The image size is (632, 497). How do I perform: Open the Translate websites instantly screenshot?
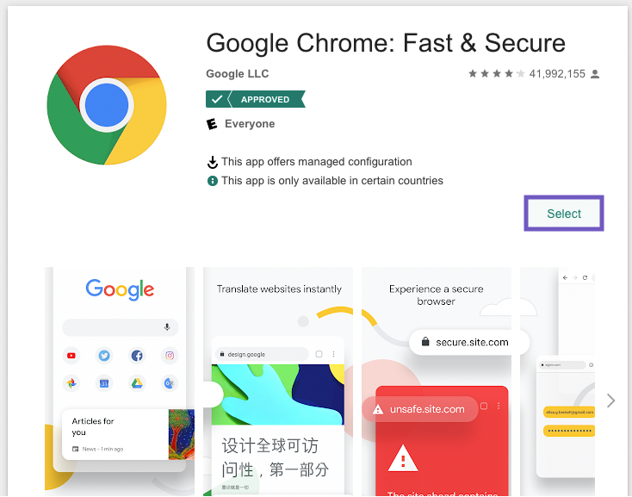278,382
